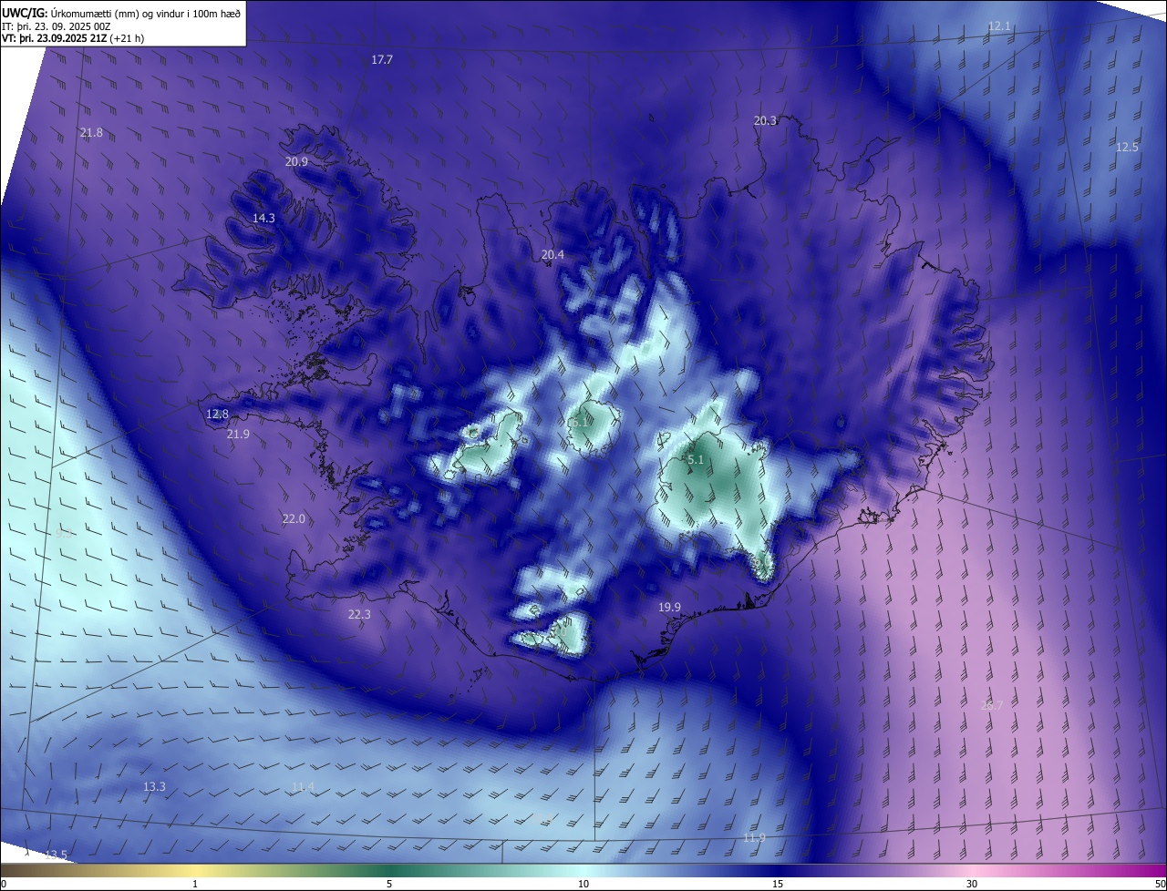1167x891 pixels.
Task: Click the color scale label '1'
Action: coord(195,884)
